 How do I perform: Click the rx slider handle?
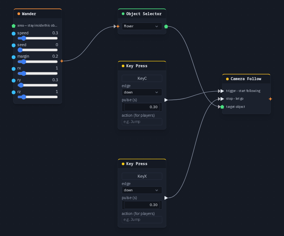click(24, 73)
